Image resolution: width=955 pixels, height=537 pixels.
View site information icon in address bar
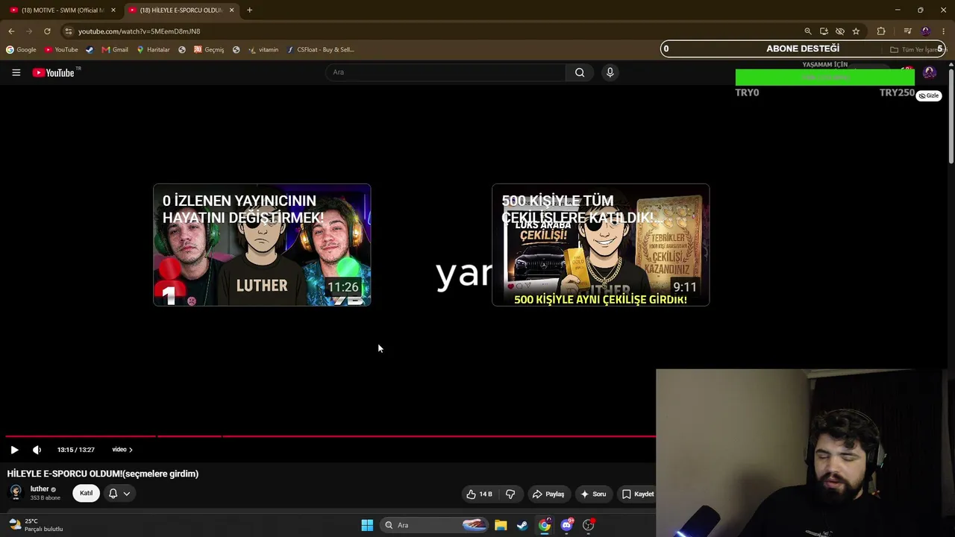(x=69, y=31)
